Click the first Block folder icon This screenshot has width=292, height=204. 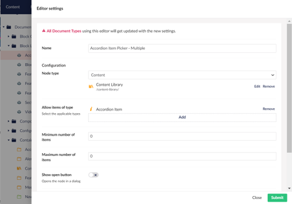point(14,37)
